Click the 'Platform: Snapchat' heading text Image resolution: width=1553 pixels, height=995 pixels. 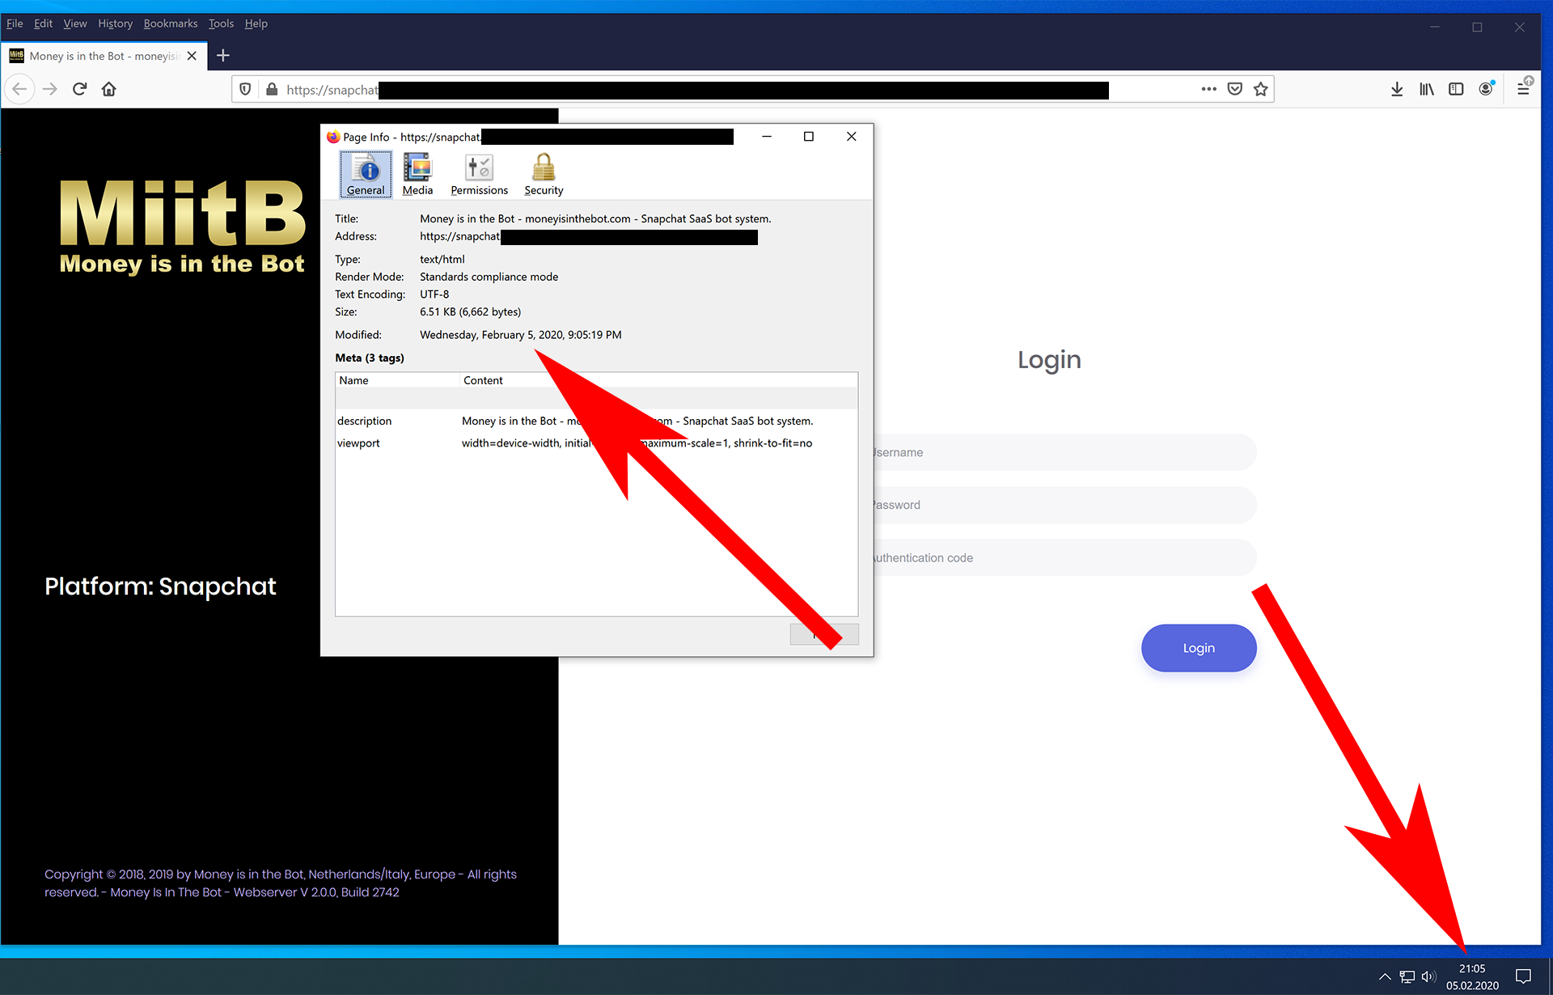click(x=160, y=586)
